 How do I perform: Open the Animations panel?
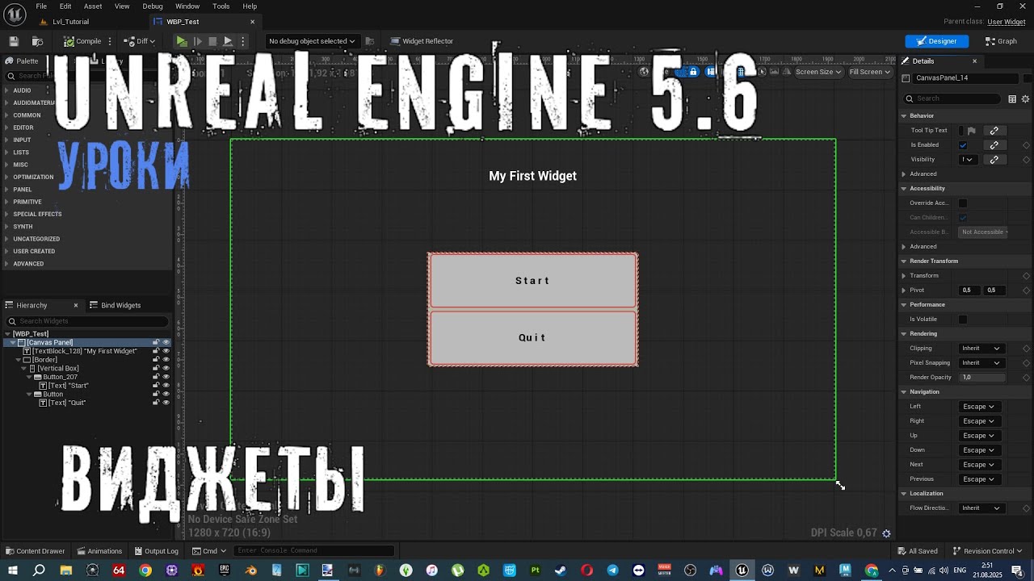pos(99,551)
